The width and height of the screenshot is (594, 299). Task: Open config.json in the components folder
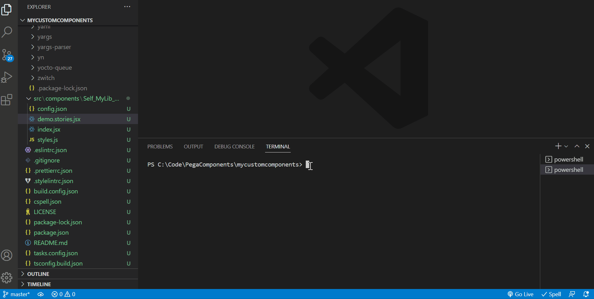pyautogui.click(x=78, y=109)
